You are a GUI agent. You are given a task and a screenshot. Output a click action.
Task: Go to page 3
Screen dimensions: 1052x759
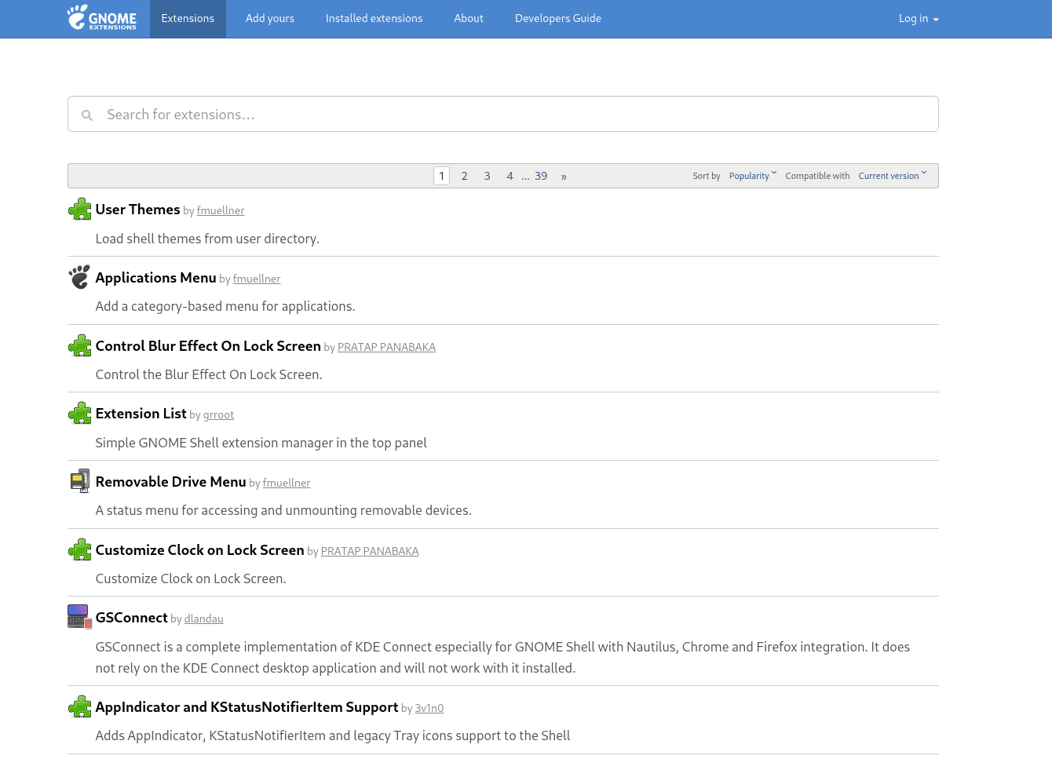coord(488,176)
